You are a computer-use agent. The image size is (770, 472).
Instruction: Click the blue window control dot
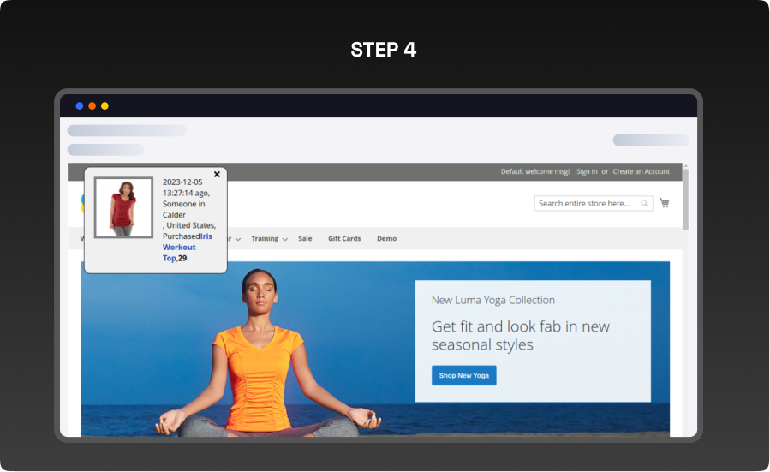pyautogui.click(x=80, y=105)
